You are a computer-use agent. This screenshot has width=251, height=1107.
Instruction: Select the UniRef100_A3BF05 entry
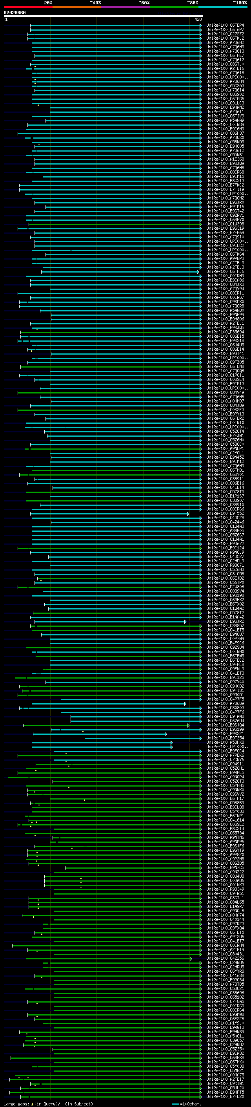(225, 531)
